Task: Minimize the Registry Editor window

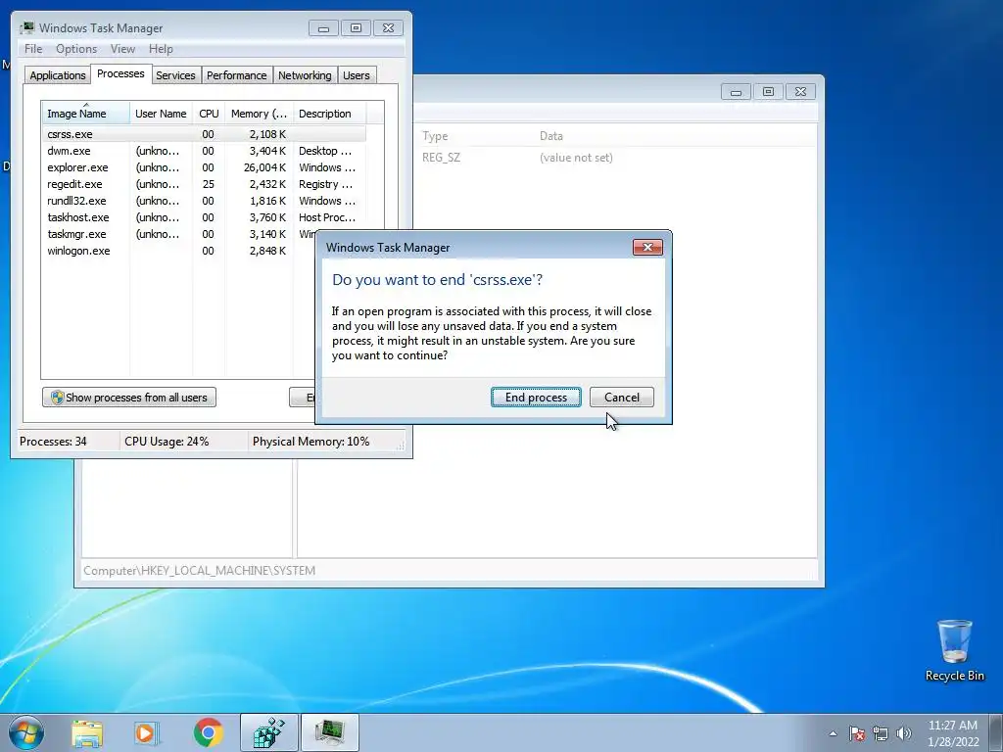Action: [736, 92]
